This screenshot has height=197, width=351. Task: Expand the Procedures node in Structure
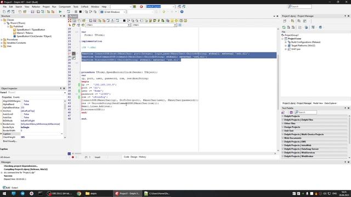[x=2, y=39]
